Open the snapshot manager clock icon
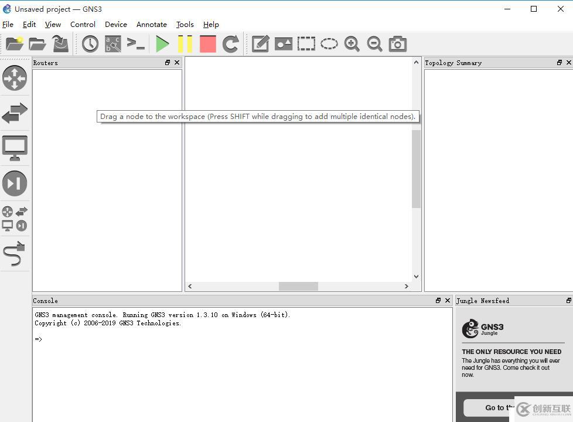Image resolution: width=573 pixels, height=422 pixels. [90, 44]
